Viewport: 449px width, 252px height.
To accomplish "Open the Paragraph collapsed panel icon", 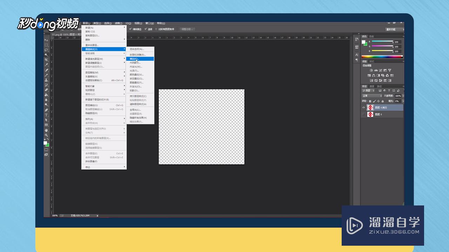I will [357, 60].
